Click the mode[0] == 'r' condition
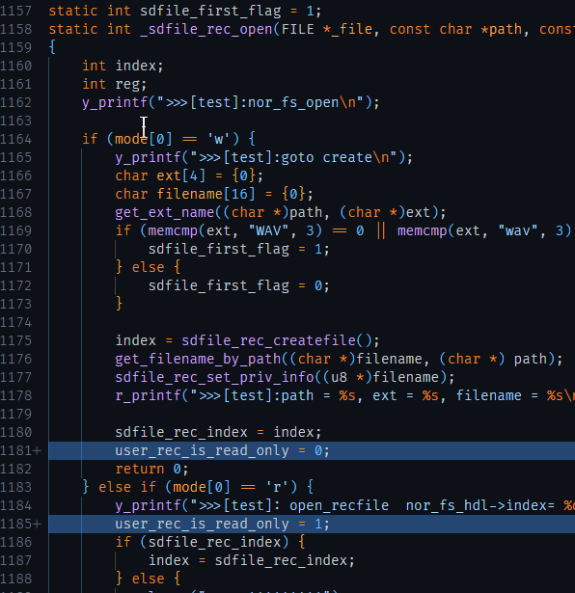This screenshot has height=593, width=575. point(231,487)
